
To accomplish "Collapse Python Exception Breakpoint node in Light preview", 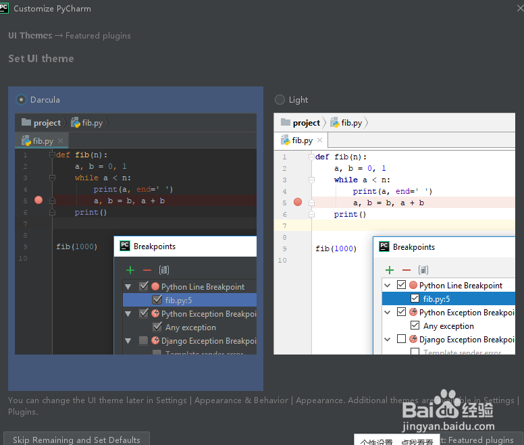I will coord(388,313).
